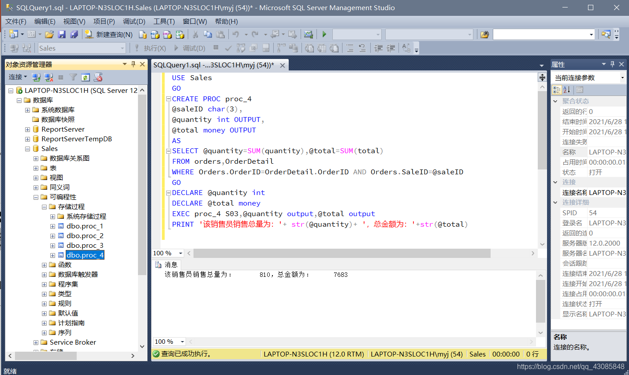Click the 调试(D) debug button
Image resolution: width=629 pixels, height=375 pixels.
pyautogui.click(x=190, y=48)
